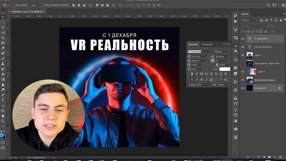Toggle the Auto-Select checkbox

[14, 5]
